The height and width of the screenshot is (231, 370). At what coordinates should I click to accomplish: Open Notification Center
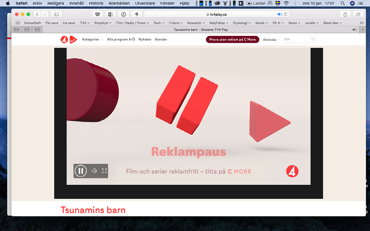[x=361, y=3]
